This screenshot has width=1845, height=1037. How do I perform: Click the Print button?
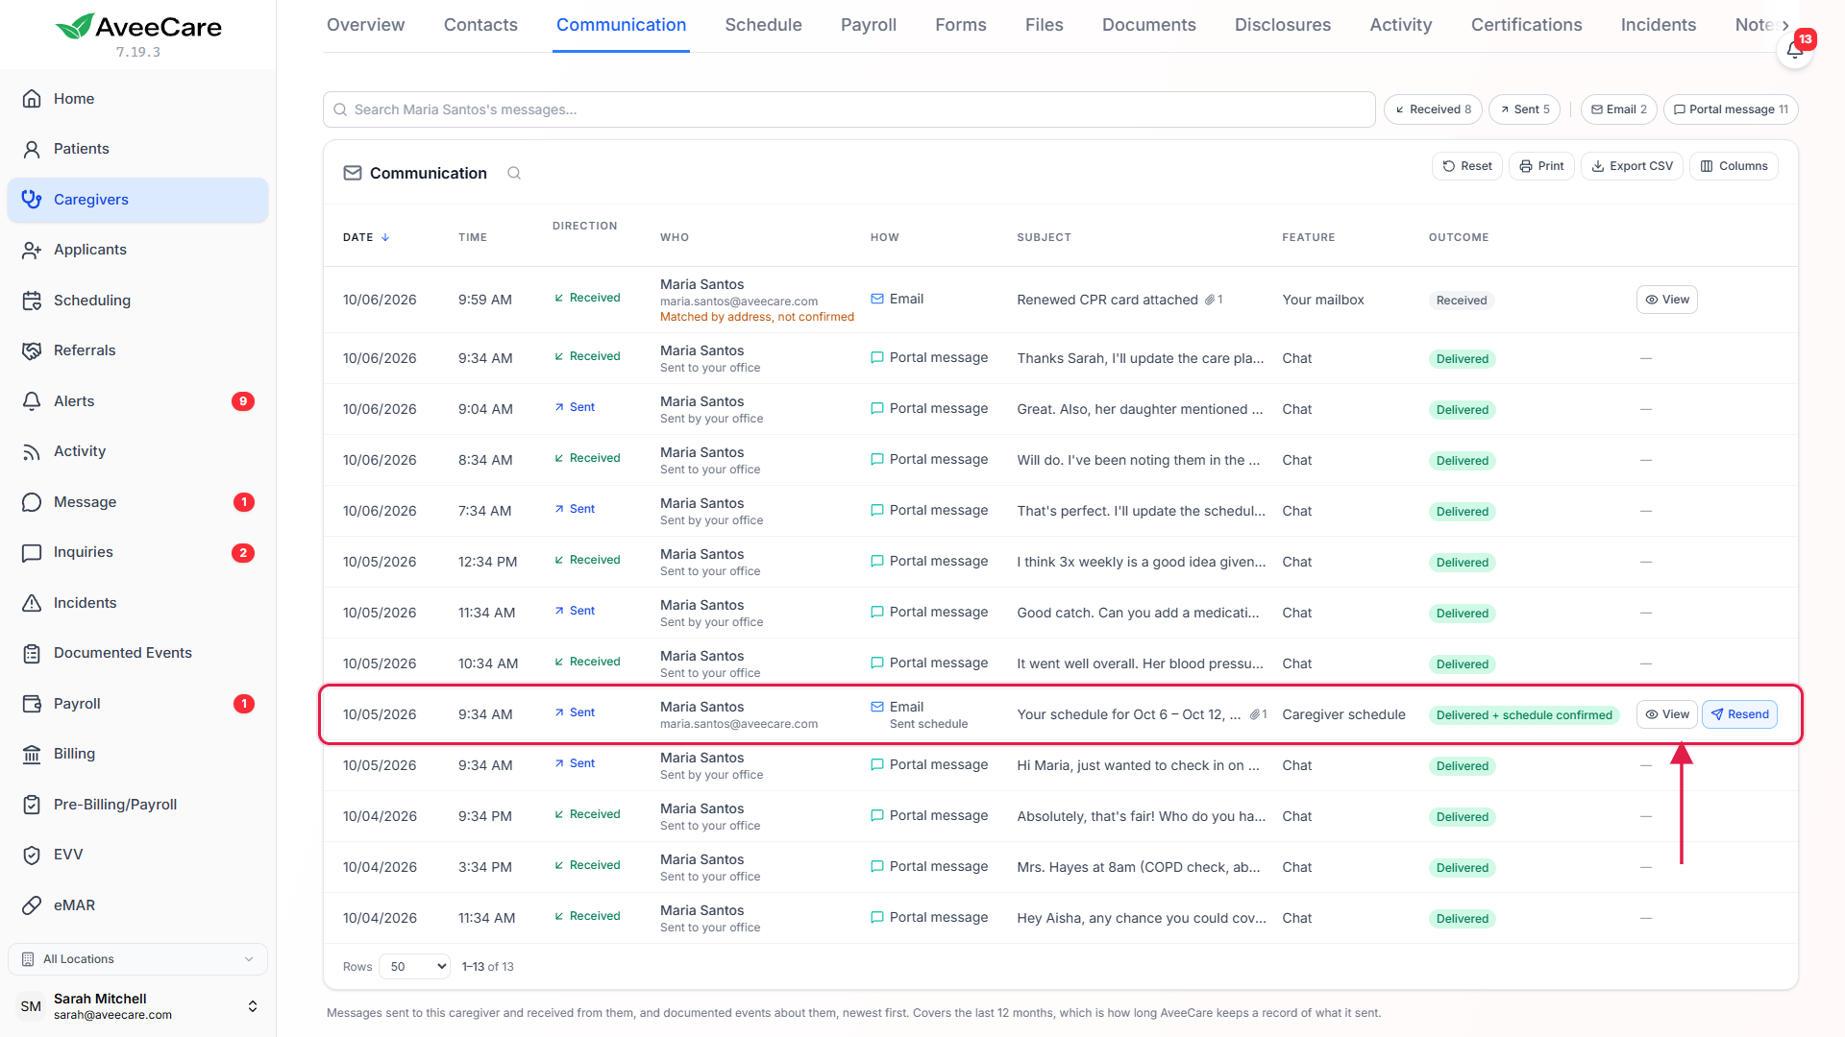(1541, 166)
